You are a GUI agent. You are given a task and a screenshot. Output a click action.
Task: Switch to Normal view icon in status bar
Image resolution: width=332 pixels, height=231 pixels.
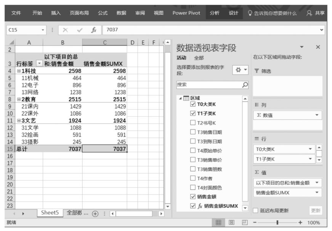[218, 223]
